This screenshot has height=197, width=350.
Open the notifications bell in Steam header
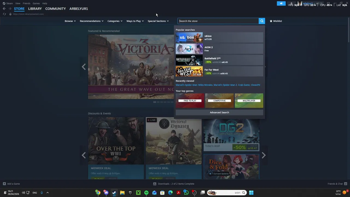click(x=291, y=4)
